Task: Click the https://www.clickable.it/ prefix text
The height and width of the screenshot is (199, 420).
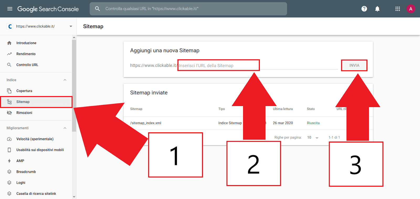Action: click(154, 65)
